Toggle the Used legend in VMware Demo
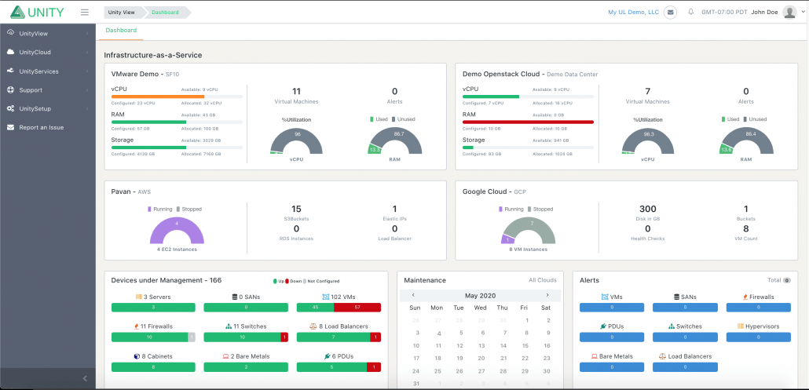Viewport: 809px width, 390px height. [379, 119]
